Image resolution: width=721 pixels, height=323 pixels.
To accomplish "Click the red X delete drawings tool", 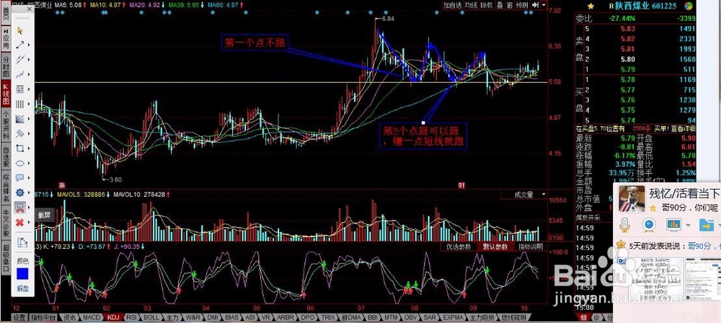I will tap(20, 223).
